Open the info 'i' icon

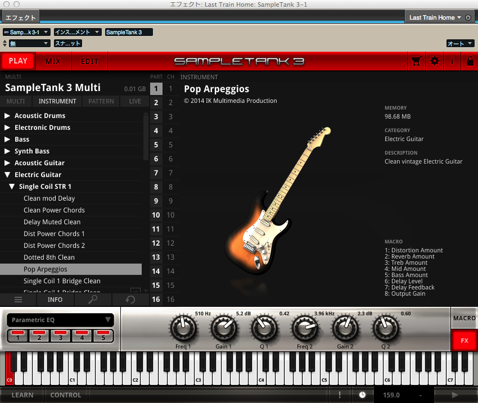[452, 61]
